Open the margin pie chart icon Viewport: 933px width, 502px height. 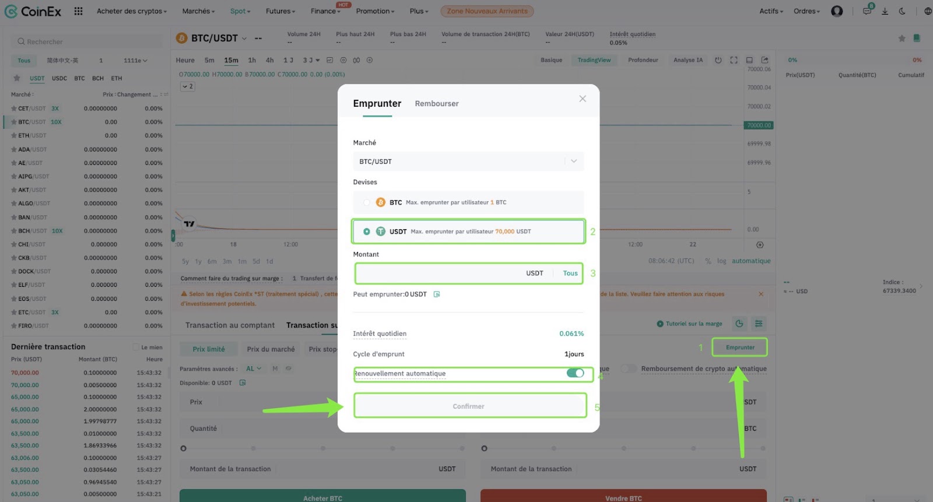click(x=739, y=324)
